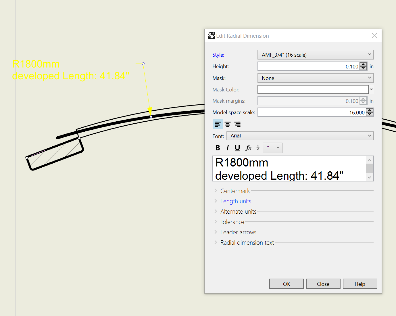Click the OK button
The width and height of the screenshot is (396, 316).
point(287,284)
